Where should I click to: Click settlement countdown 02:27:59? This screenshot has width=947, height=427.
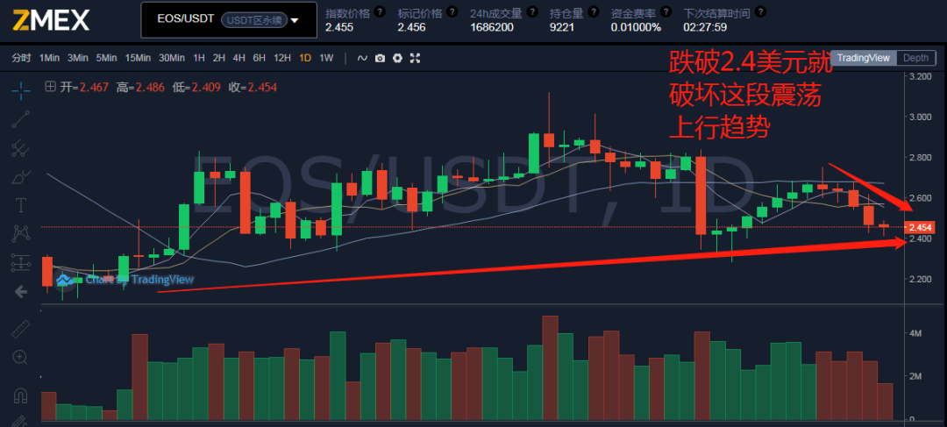point(705,27)
